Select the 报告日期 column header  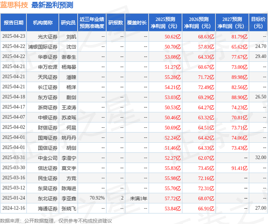13,23
